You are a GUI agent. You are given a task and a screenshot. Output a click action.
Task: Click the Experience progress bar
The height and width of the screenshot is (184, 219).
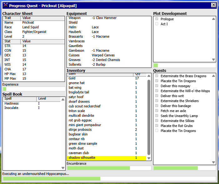click(x=34, y=89)
